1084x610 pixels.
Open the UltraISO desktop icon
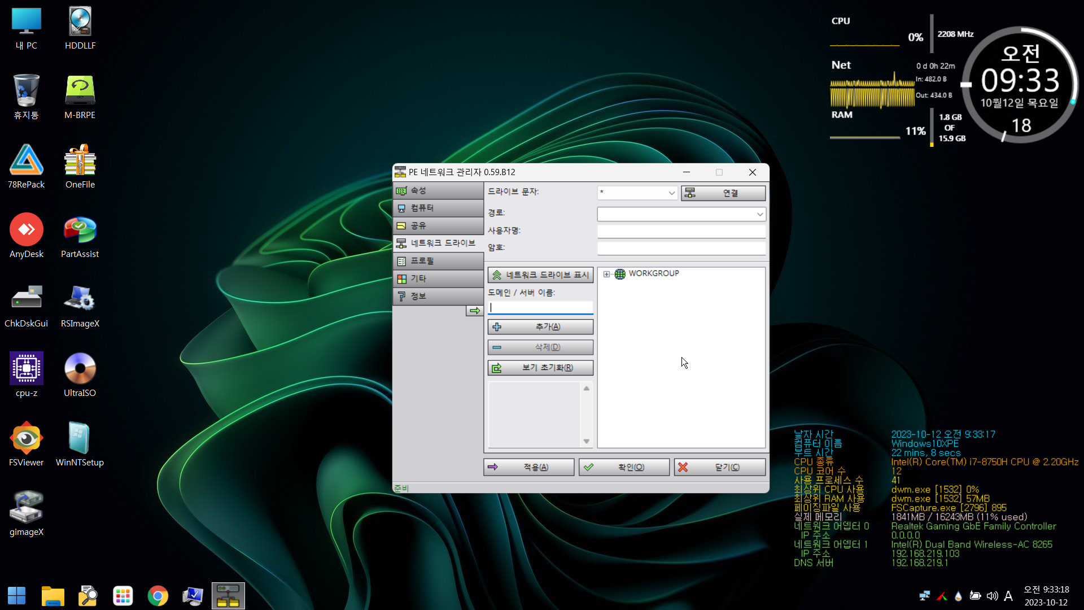point(80,375)
